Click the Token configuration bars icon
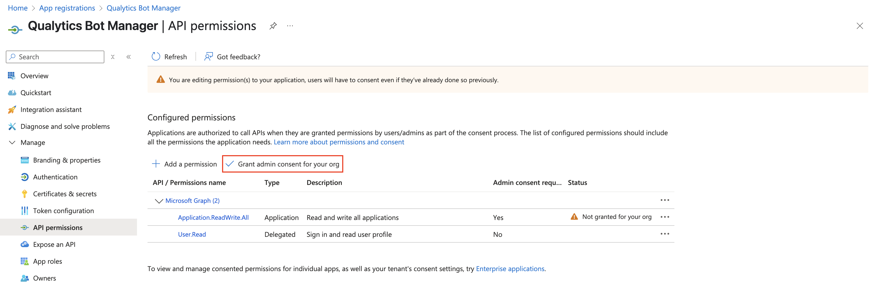This screenshot has width=872, height=284. [25, 210]
